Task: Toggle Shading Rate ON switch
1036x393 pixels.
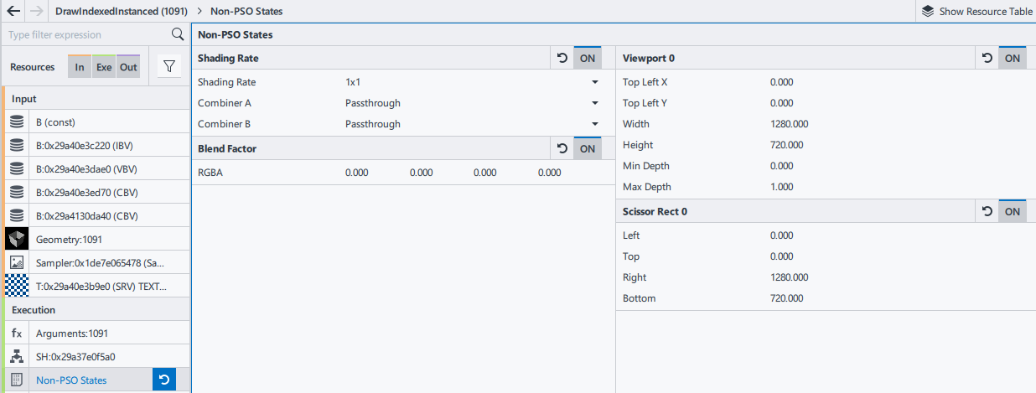Action: (x=588, y=59)
